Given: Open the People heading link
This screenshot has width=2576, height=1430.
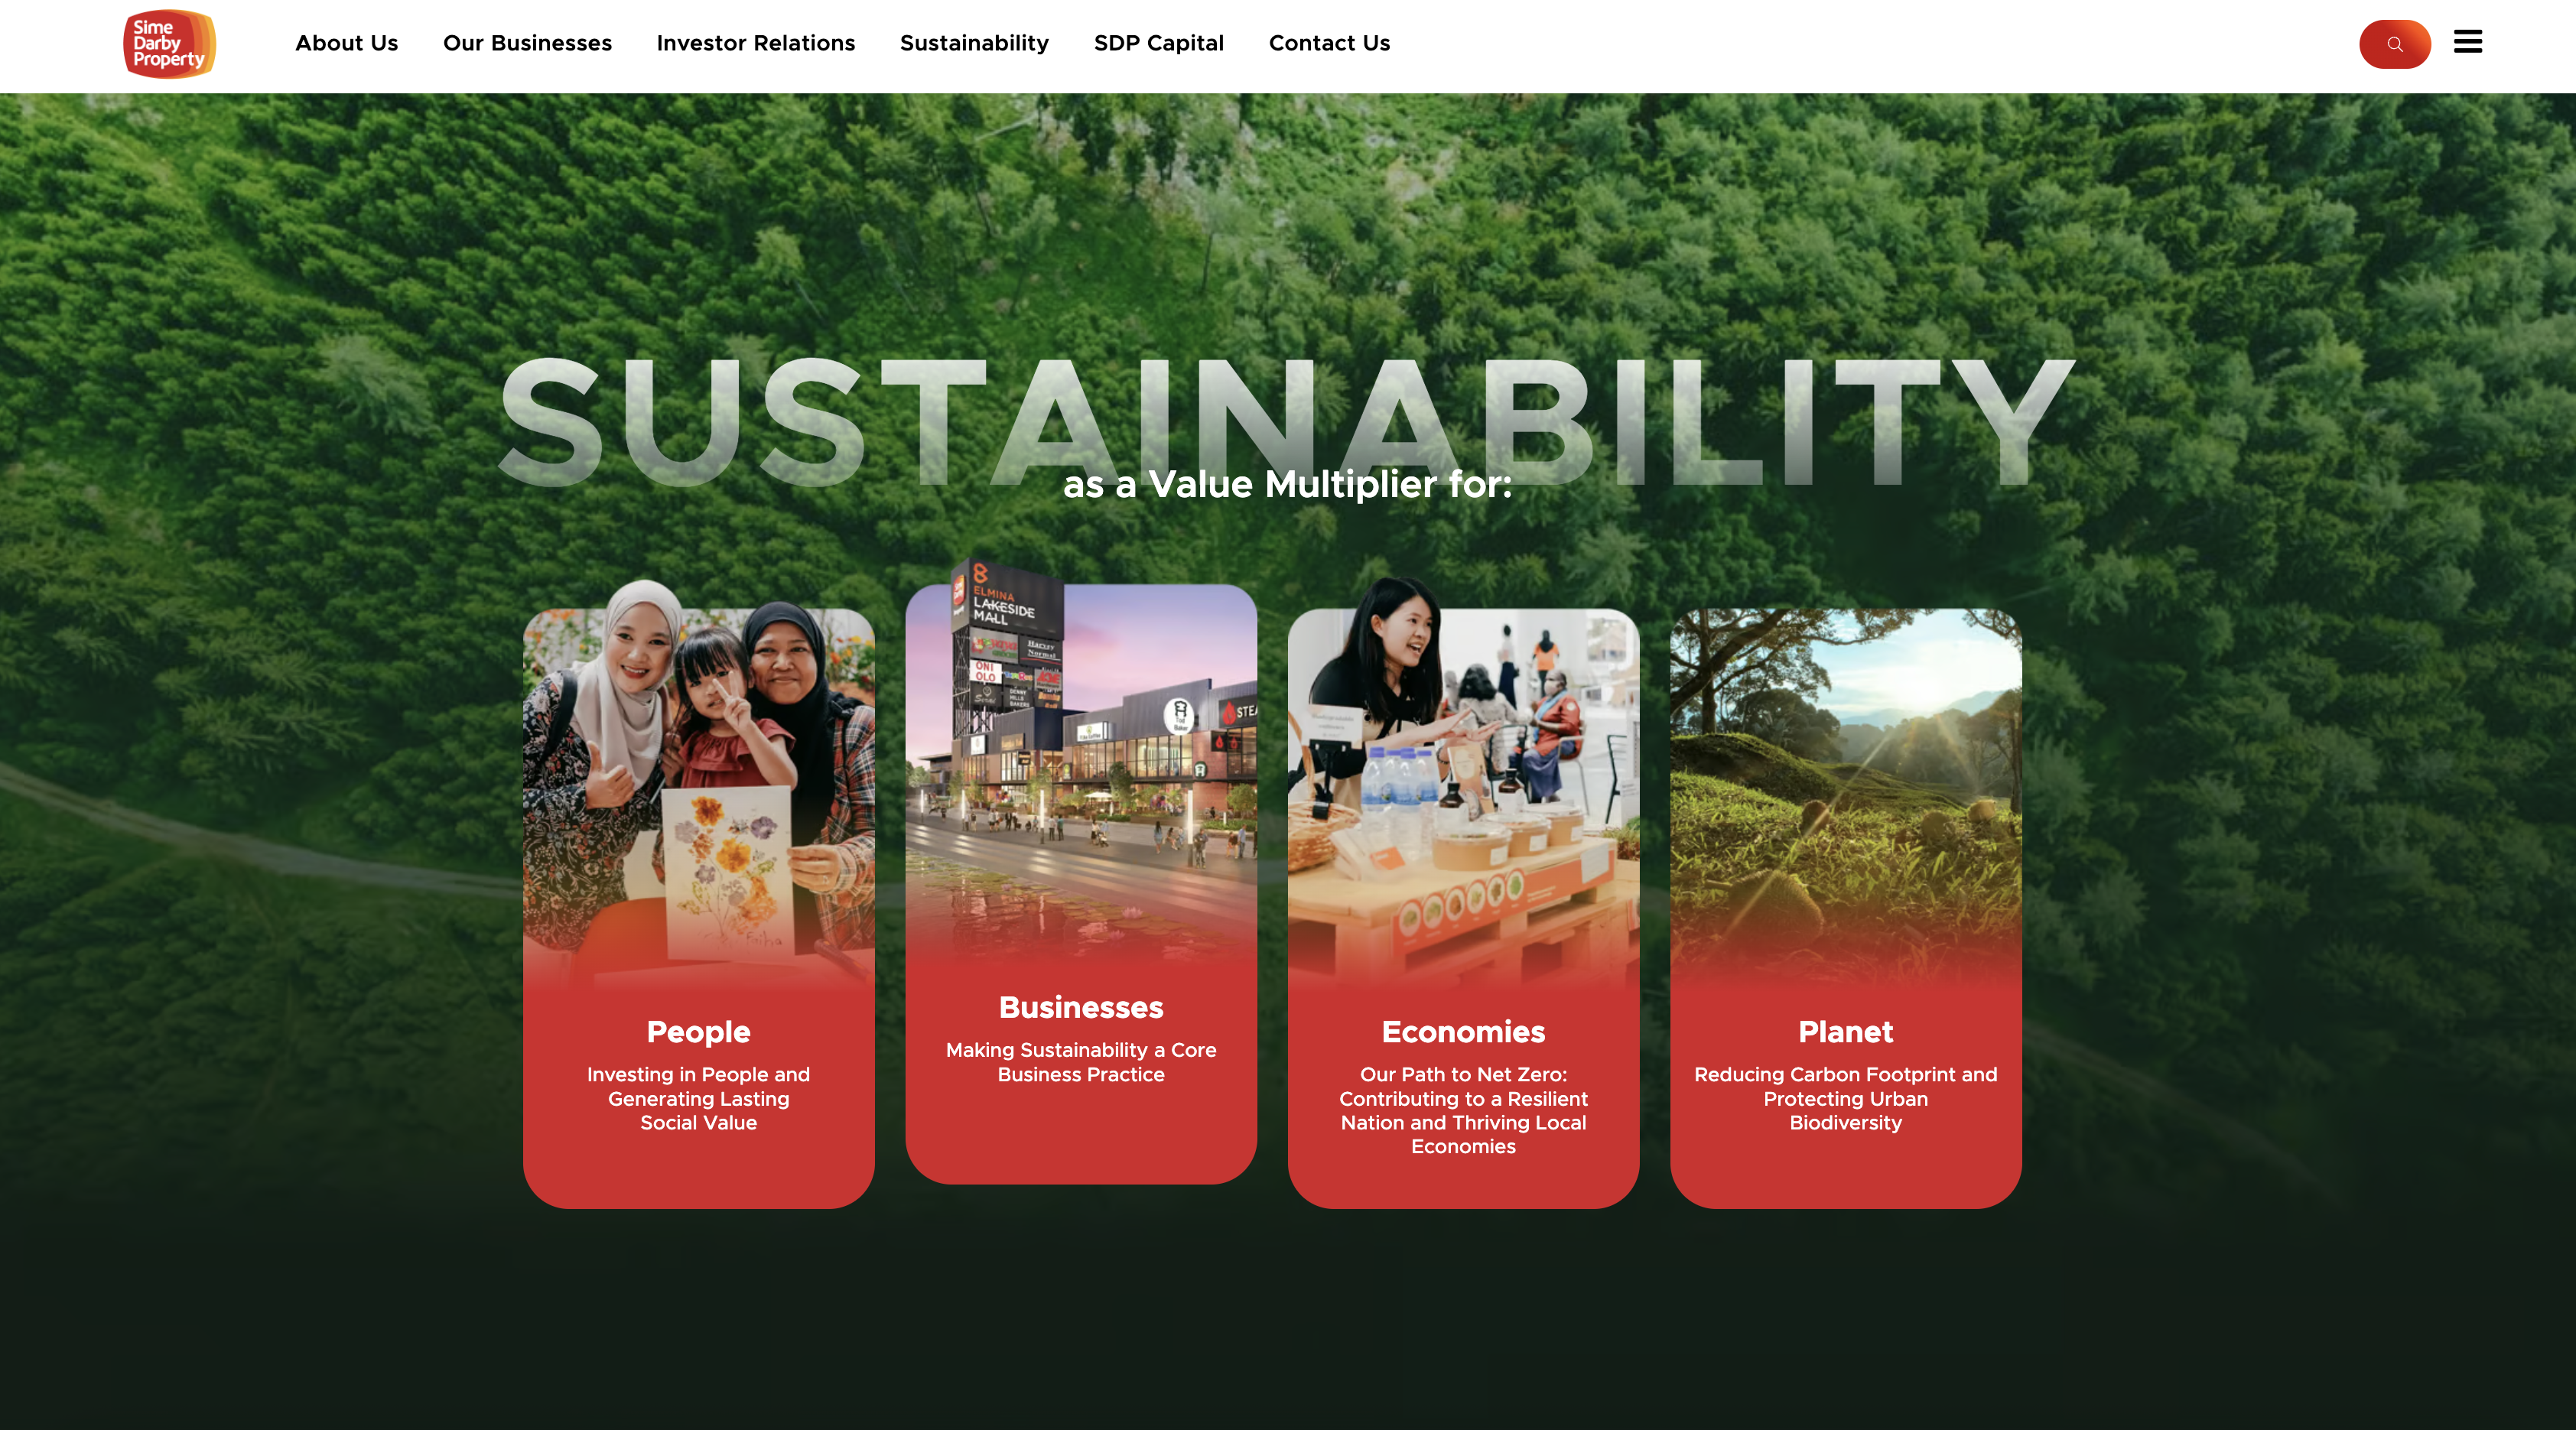Looking at the screenshot, I should [698, 1031].
